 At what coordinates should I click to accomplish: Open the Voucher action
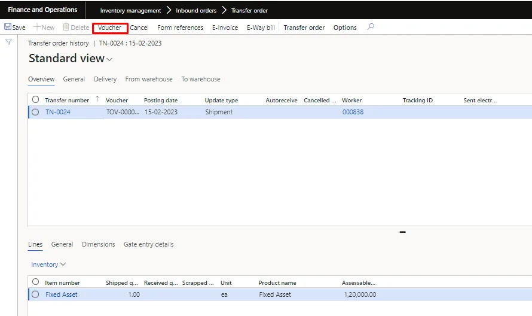[109, 28]
